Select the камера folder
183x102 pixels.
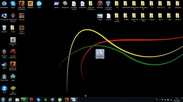click(x=126, y=17)
